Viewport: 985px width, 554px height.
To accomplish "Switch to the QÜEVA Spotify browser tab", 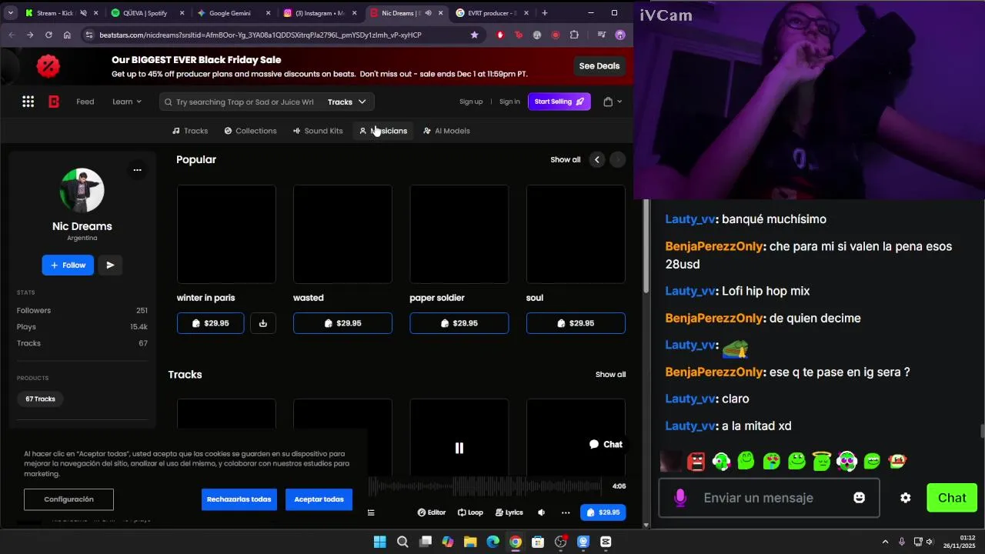I will tap(145, 13).
